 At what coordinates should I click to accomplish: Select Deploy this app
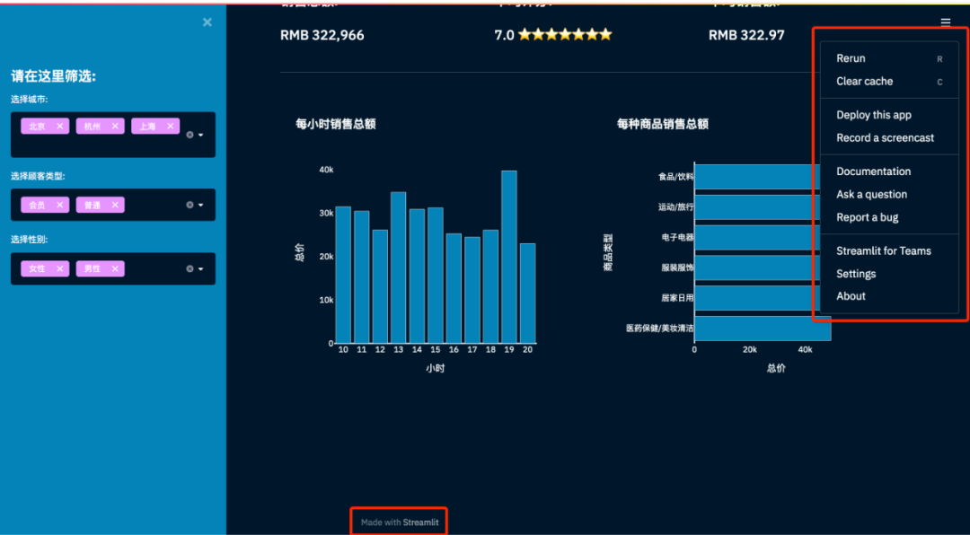click(x=889, y=115)
